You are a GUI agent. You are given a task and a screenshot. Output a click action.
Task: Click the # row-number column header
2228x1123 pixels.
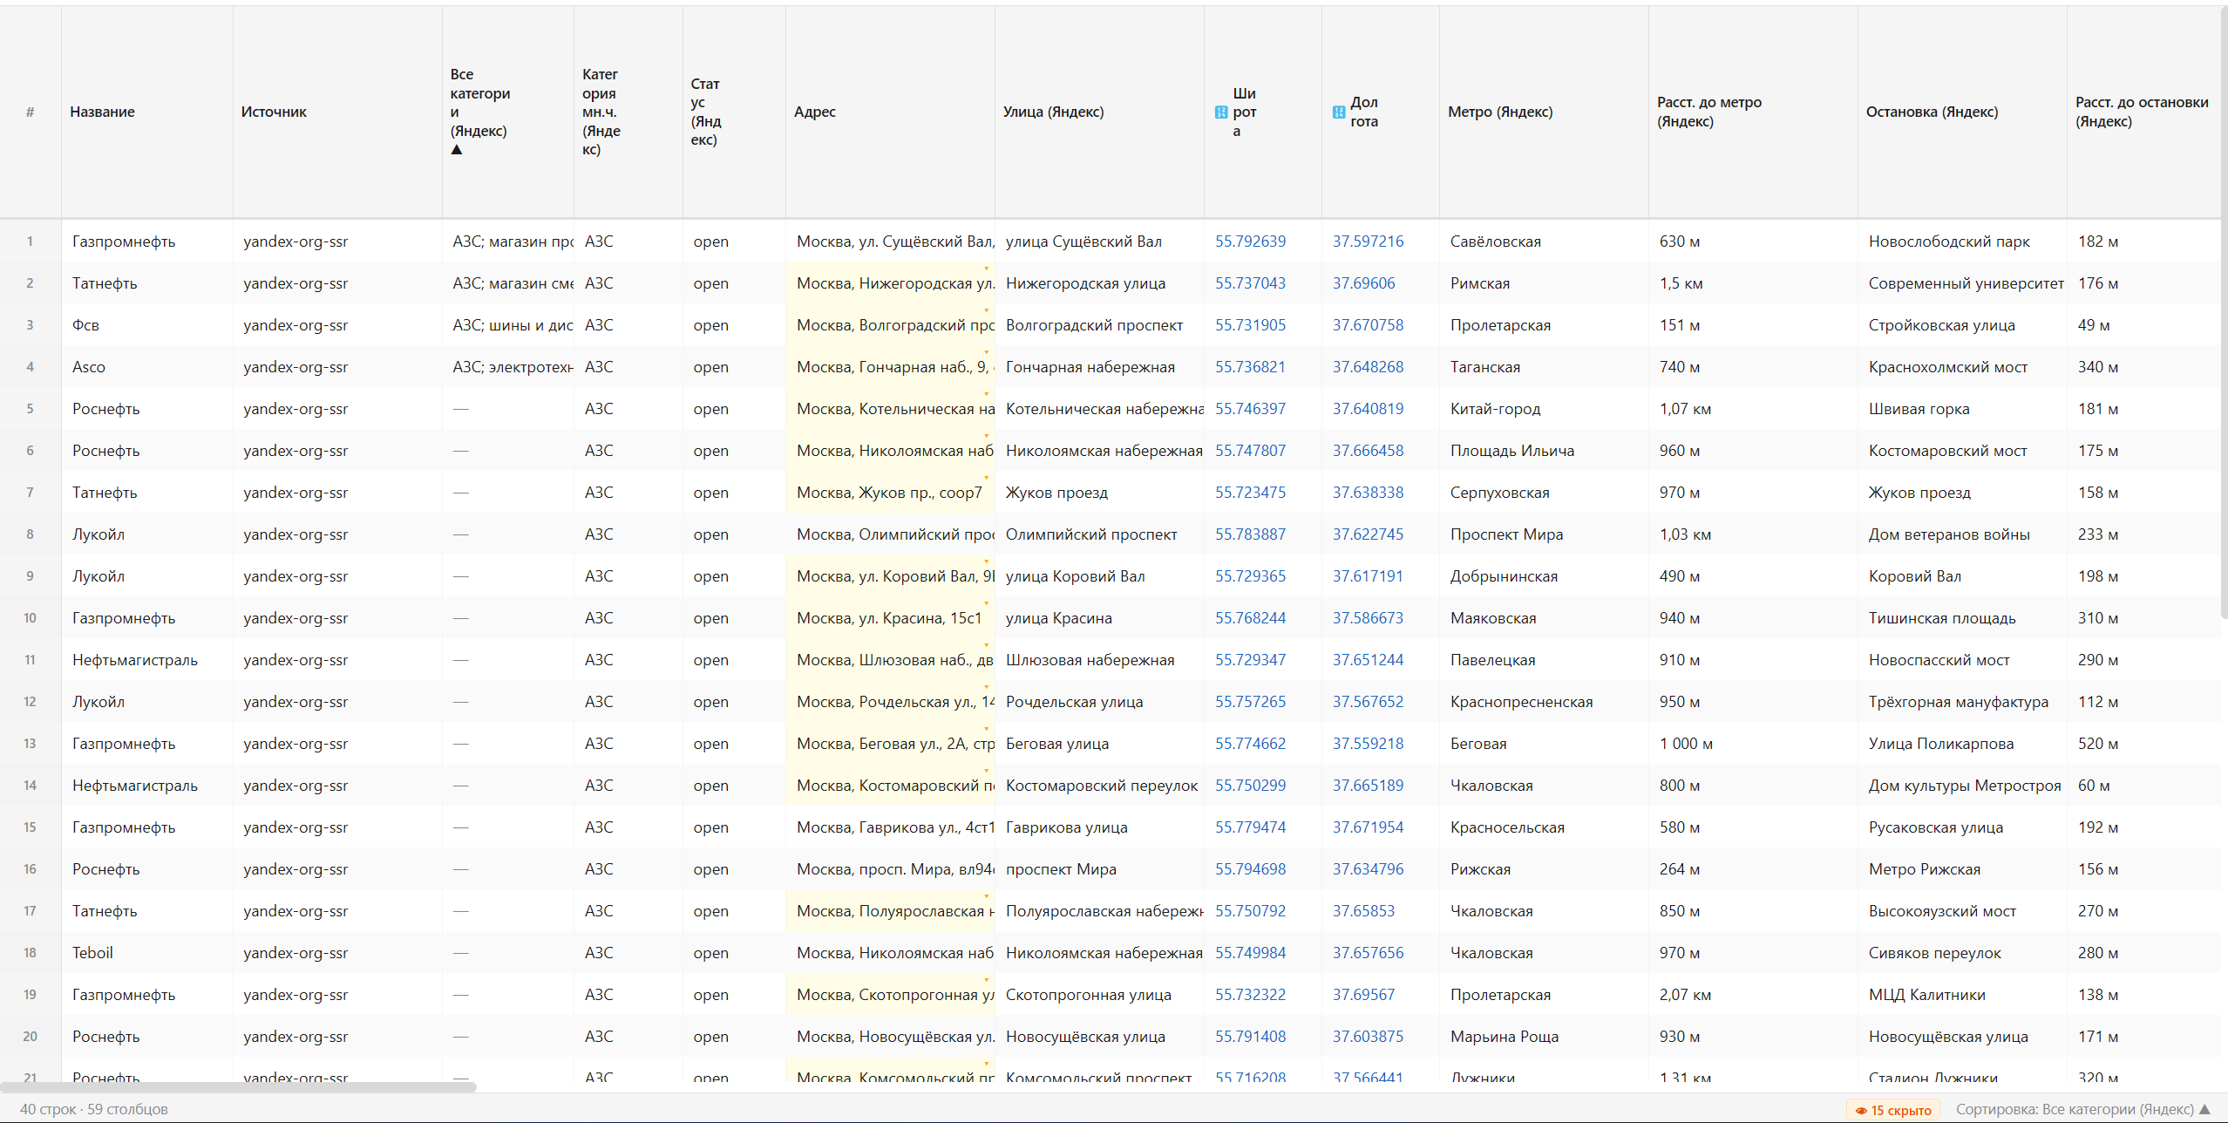tap(31, 112)
